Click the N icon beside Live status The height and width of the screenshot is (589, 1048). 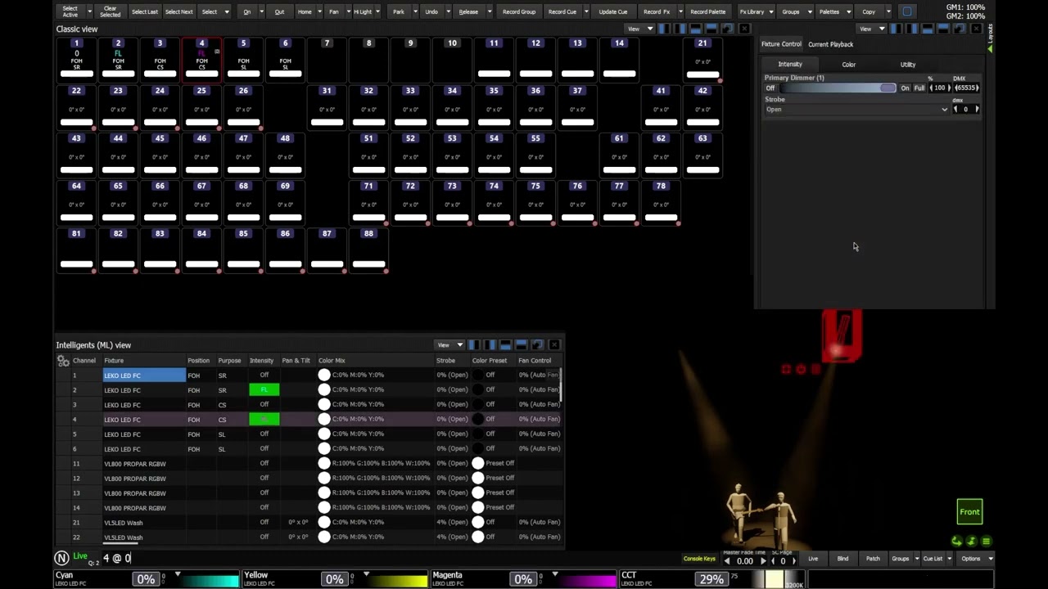pos(61,558)
